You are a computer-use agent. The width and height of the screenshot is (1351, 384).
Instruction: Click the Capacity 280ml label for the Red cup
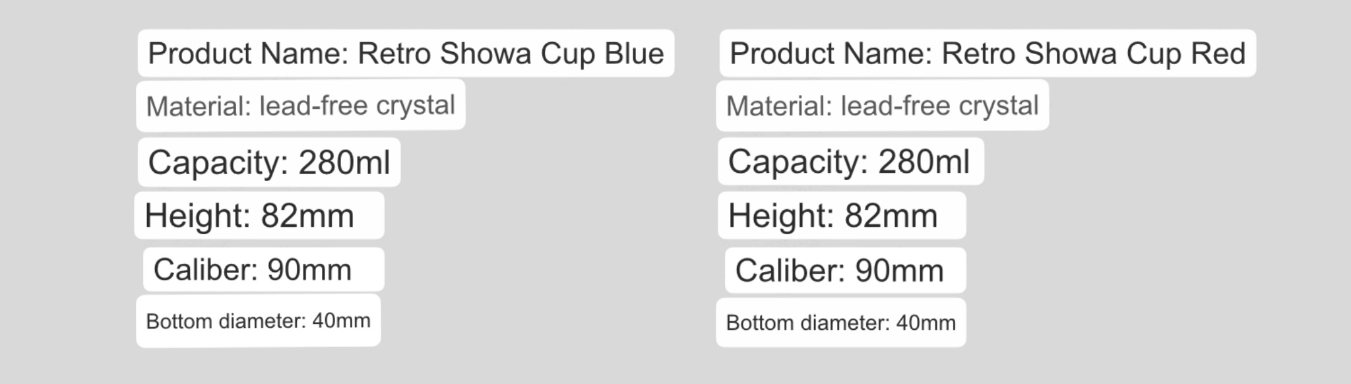click(x=851, y=161)
